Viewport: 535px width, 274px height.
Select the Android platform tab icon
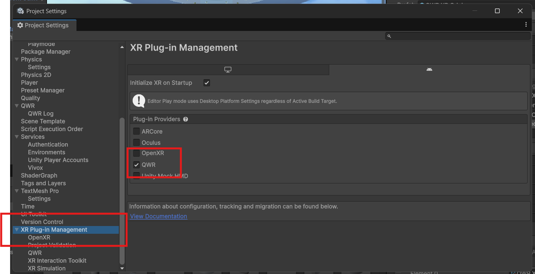pos(429,70)
